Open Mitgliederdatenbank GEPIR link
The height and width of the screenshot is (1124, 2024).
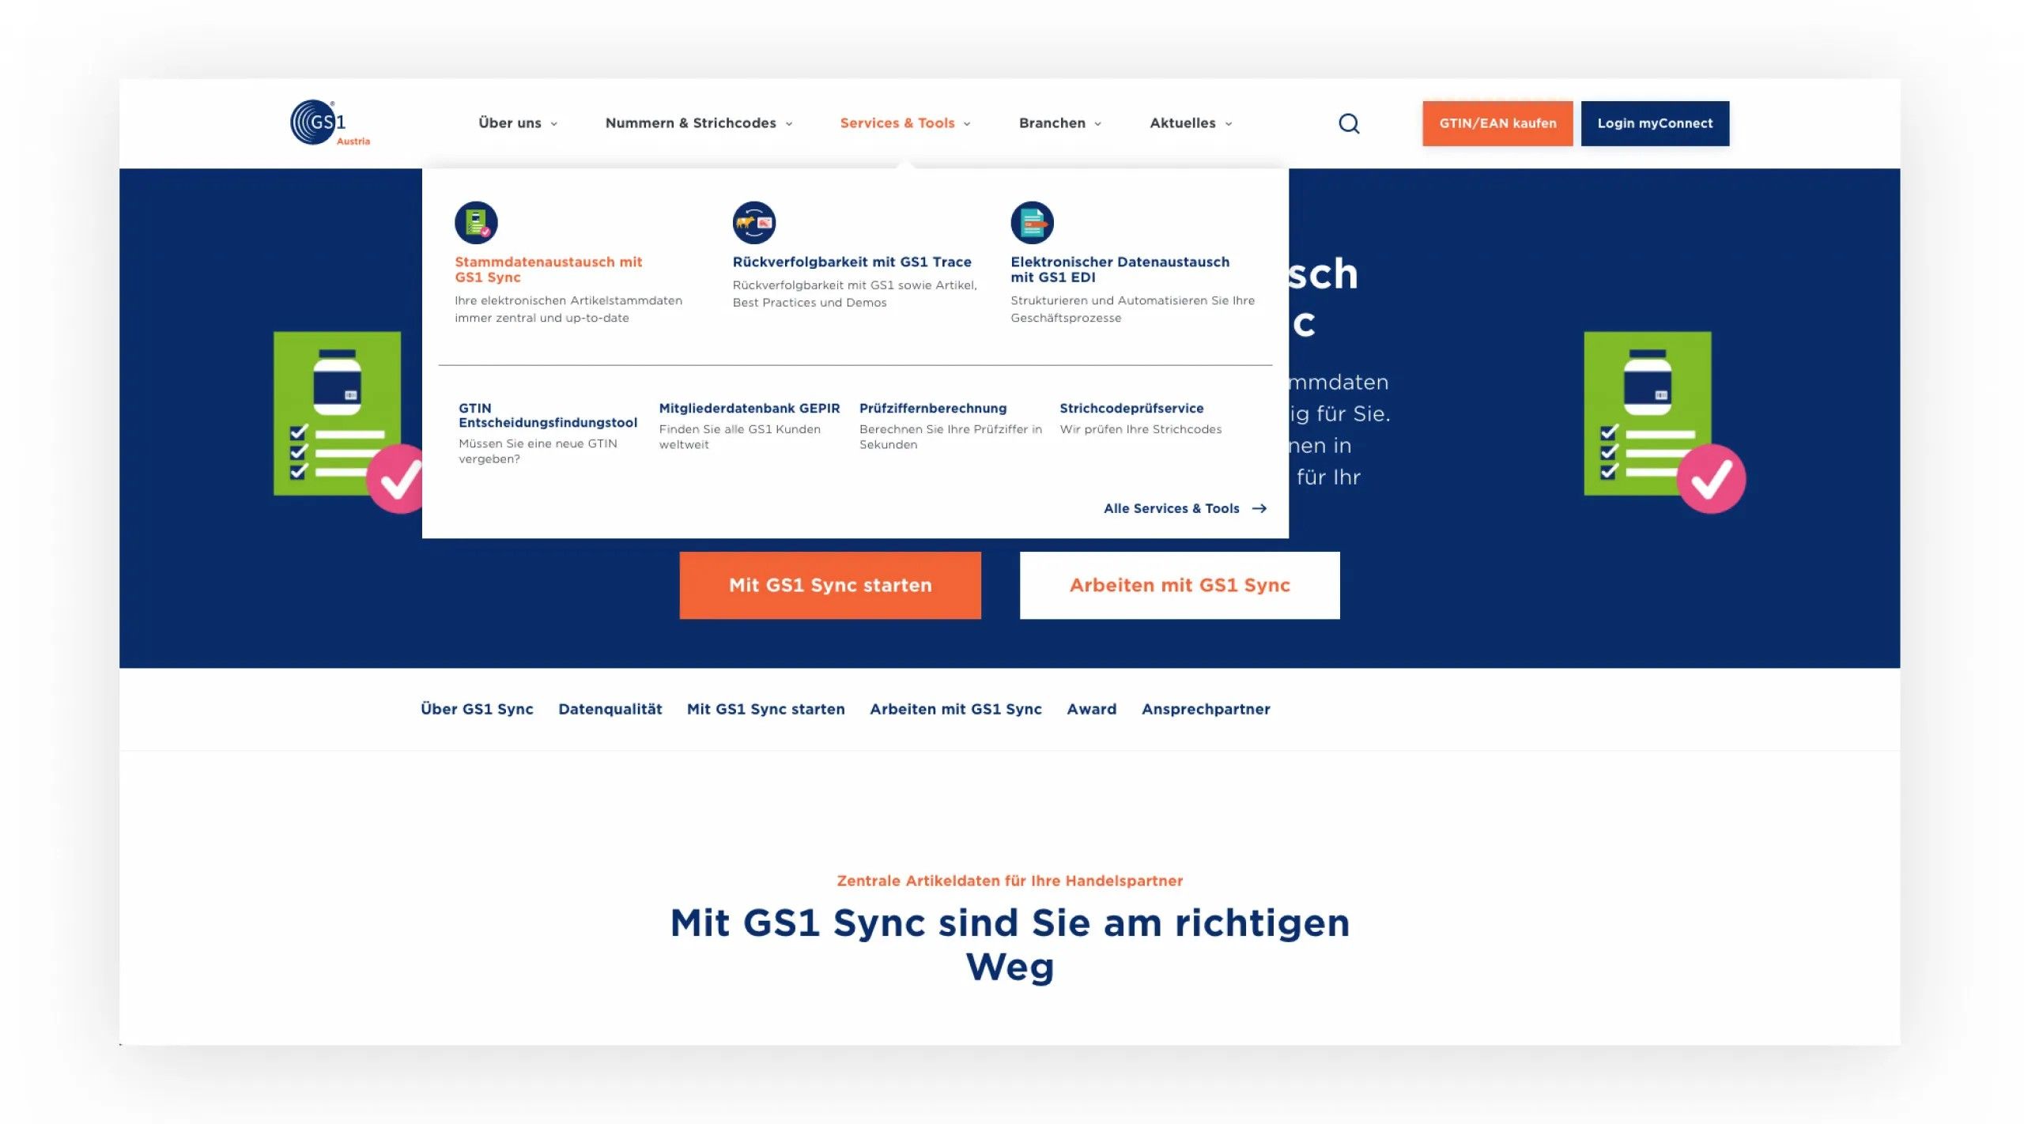(x=749, y=409)
